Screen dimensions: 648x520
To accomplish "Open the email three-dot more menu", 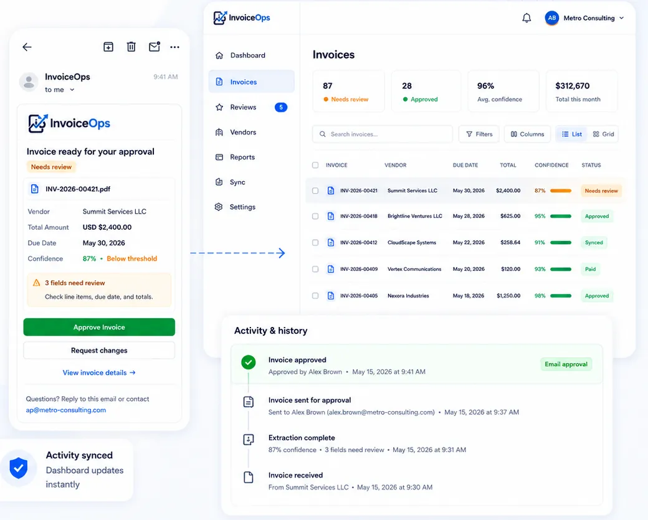I will coord(175,47).
